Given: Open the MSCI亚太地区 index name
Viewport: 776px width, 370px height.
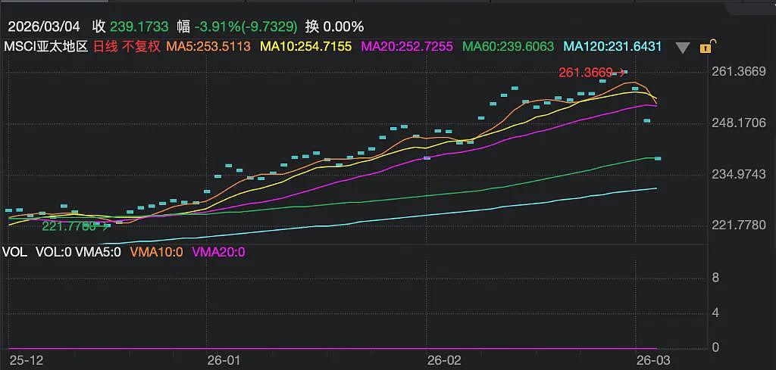Looking at the screenshot, I should tap(46, 47).
